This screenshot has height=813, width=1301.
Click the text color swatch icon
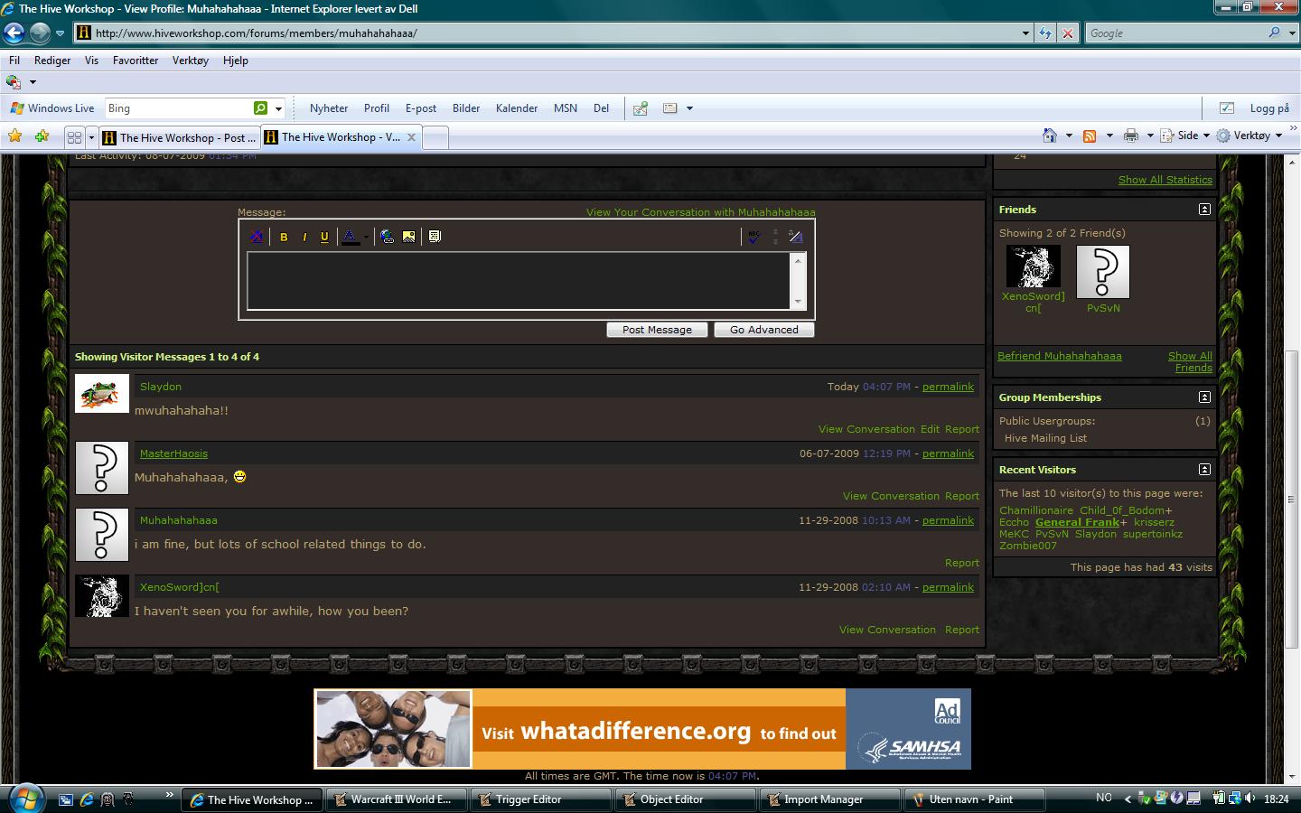pos(350,237)
